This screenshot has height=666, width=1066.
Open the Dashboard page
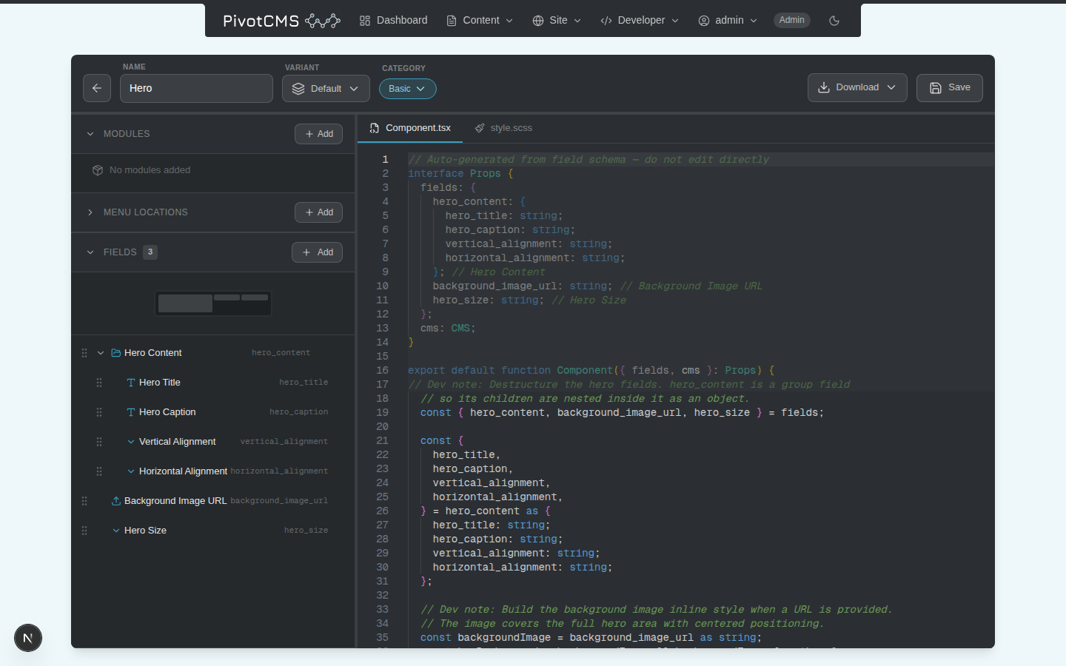coord(393,21)
